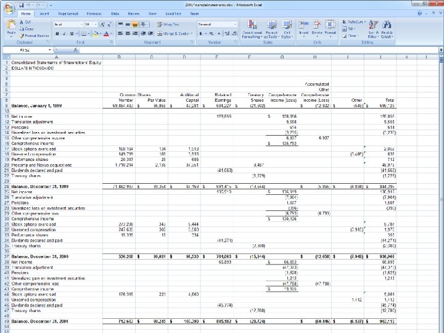The image size is (444, 333).
Task: Open the Clear menu
Action: tap(350, 36)
